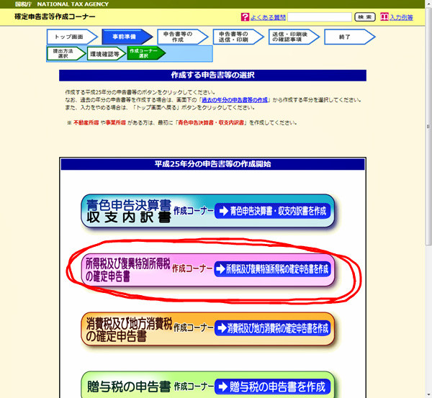432x398 pixels.
Task: Click the red 事業所得 text
Action: point(116,123)
